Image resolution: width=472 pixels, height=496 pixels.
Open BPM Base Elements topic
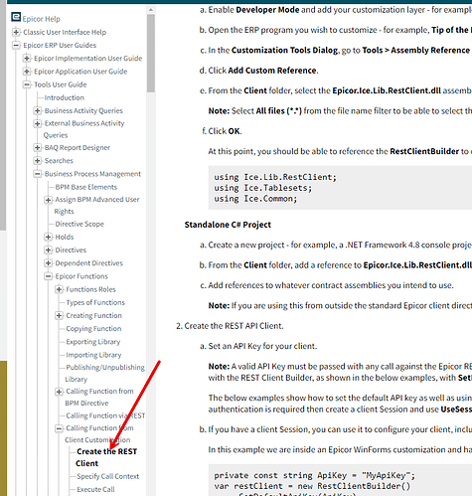tap(86, 187)
